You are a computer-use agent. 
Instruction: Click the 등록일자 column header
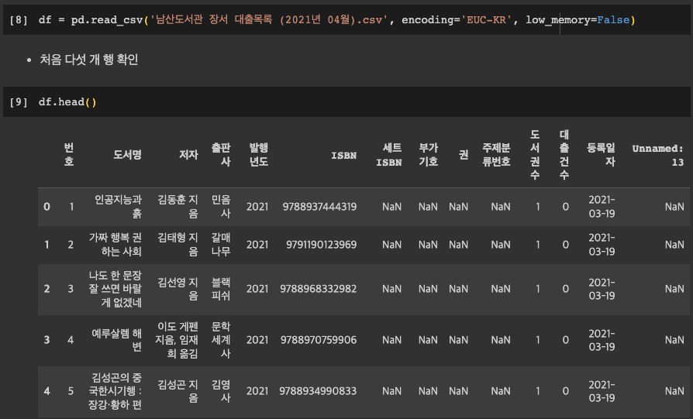(x=601, y=155)
